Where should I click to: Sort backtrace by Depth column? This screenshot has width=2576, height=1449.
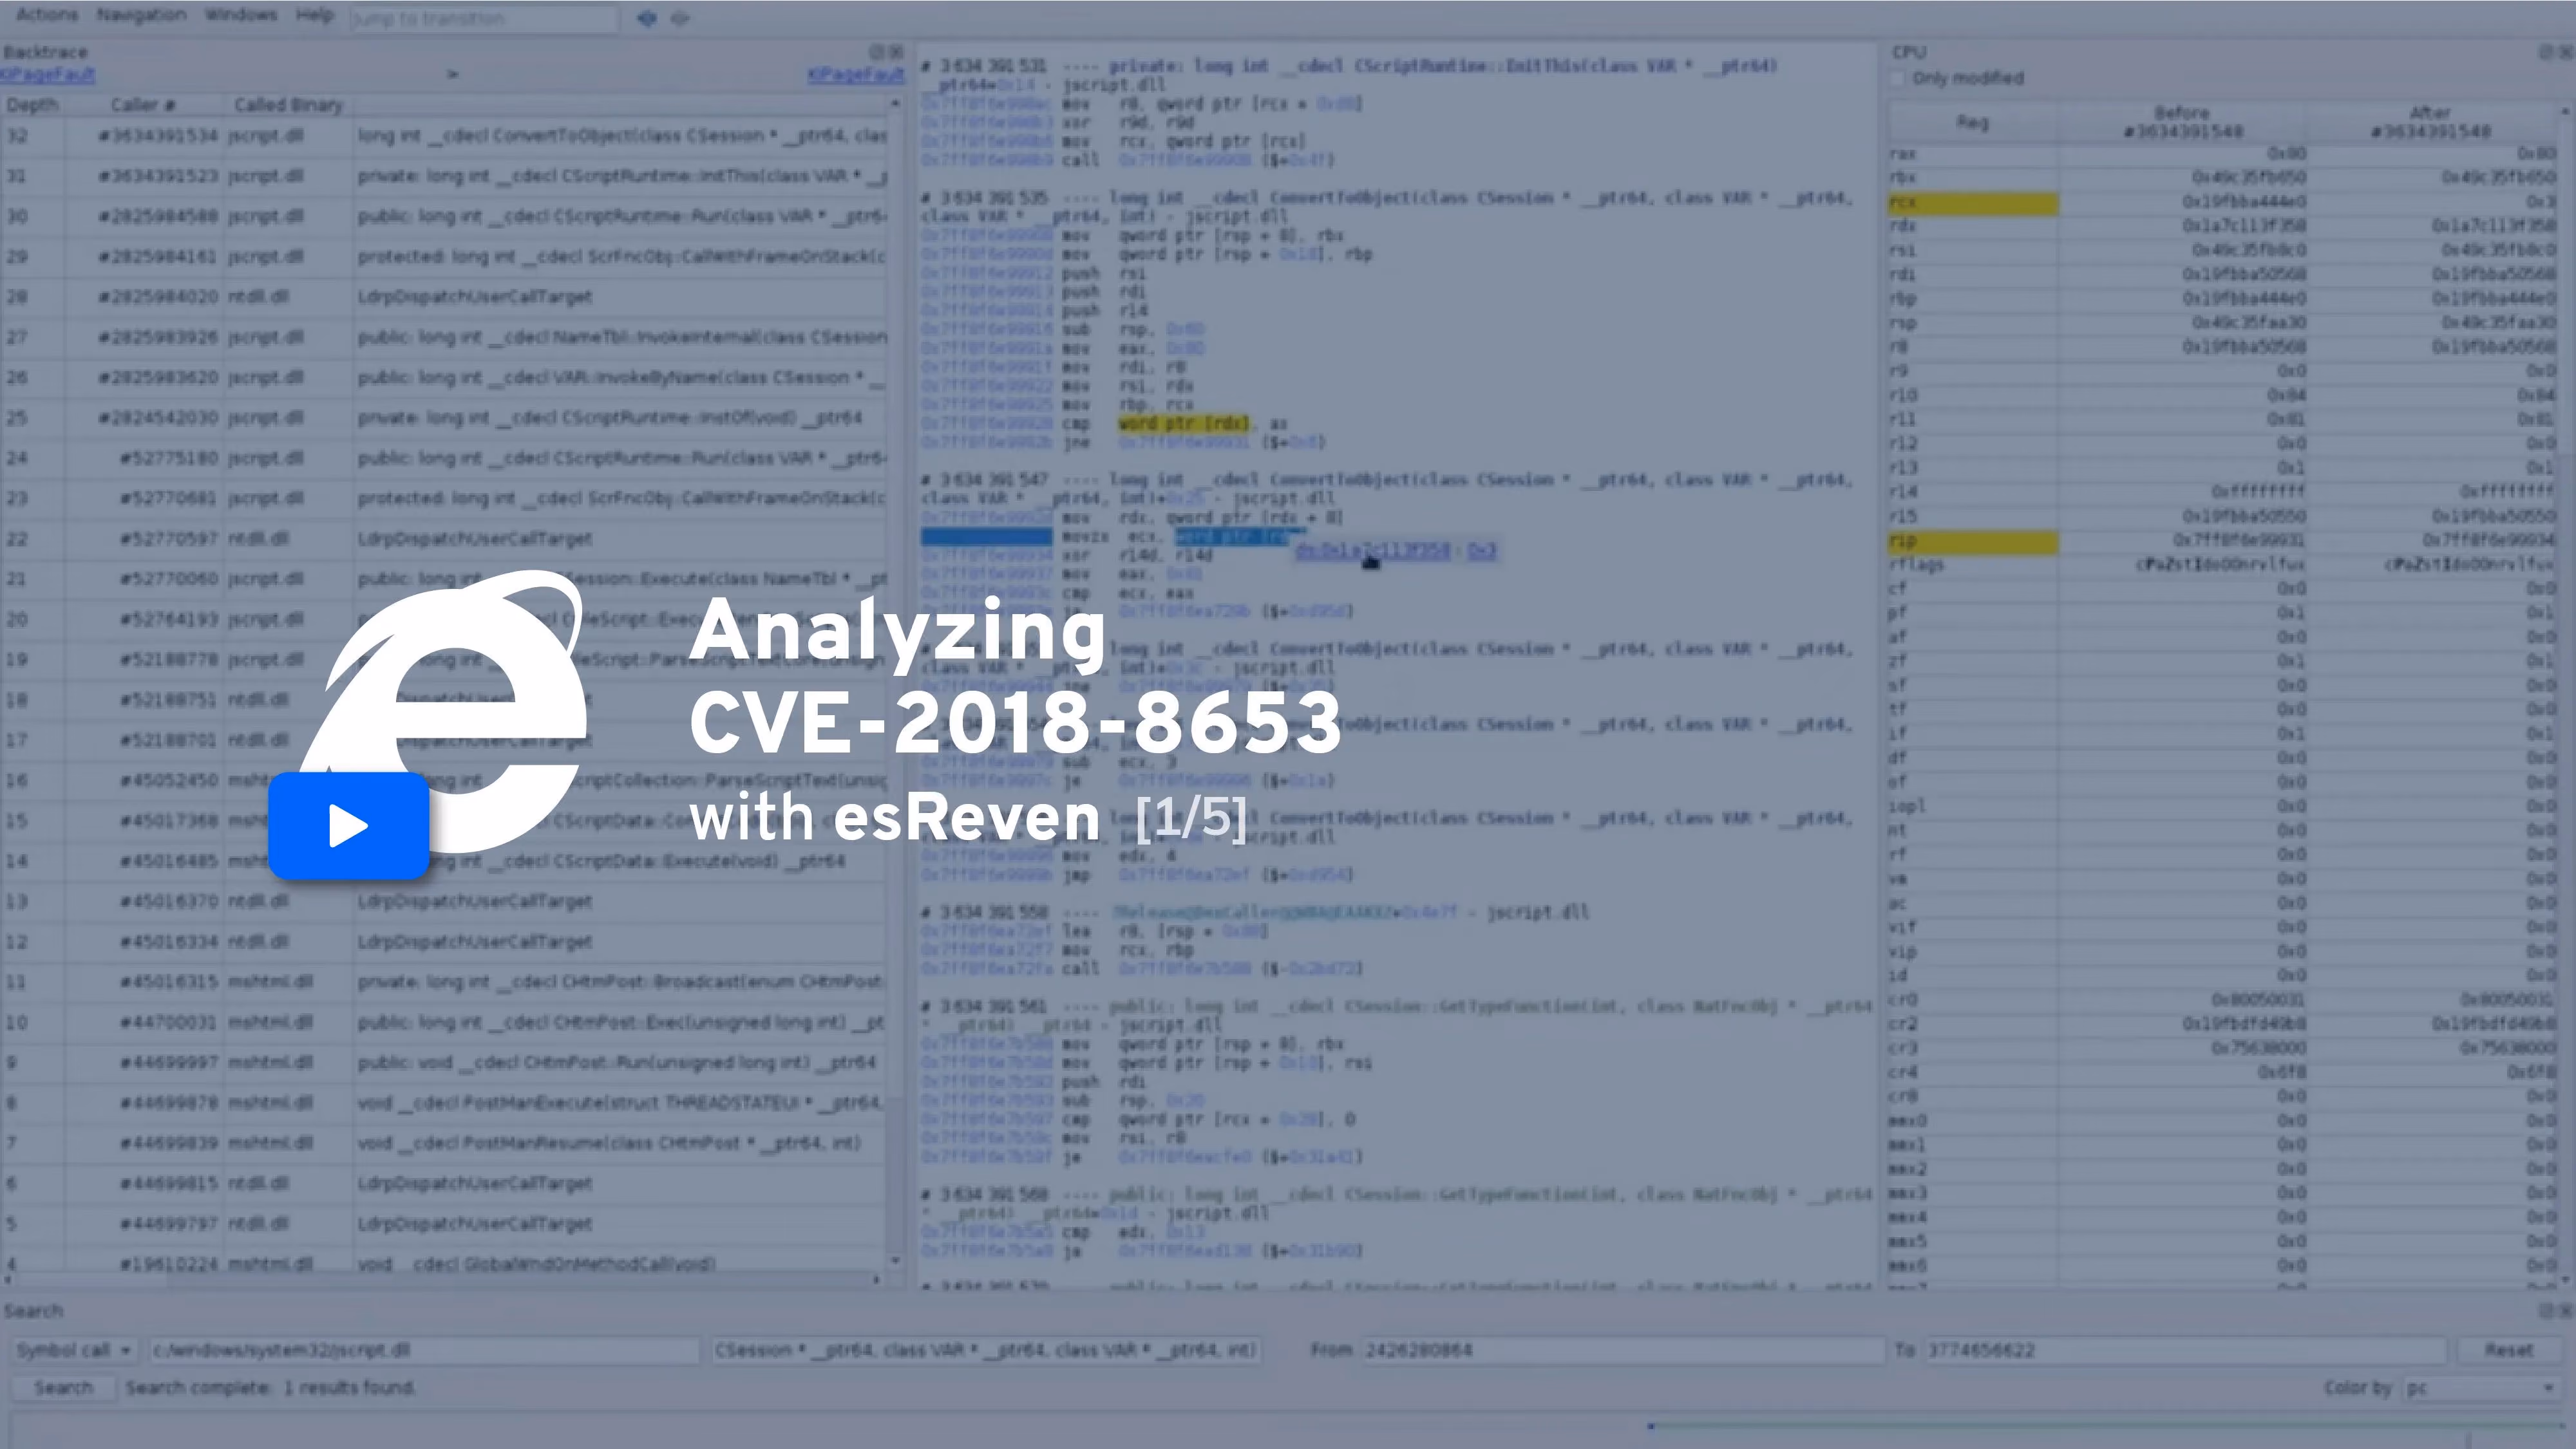tap(32, 105)
